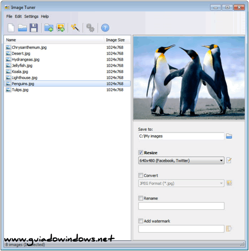Select Hydrangeas.jpg in the list
Screen dimensions: 249x251
coord(67,60)
